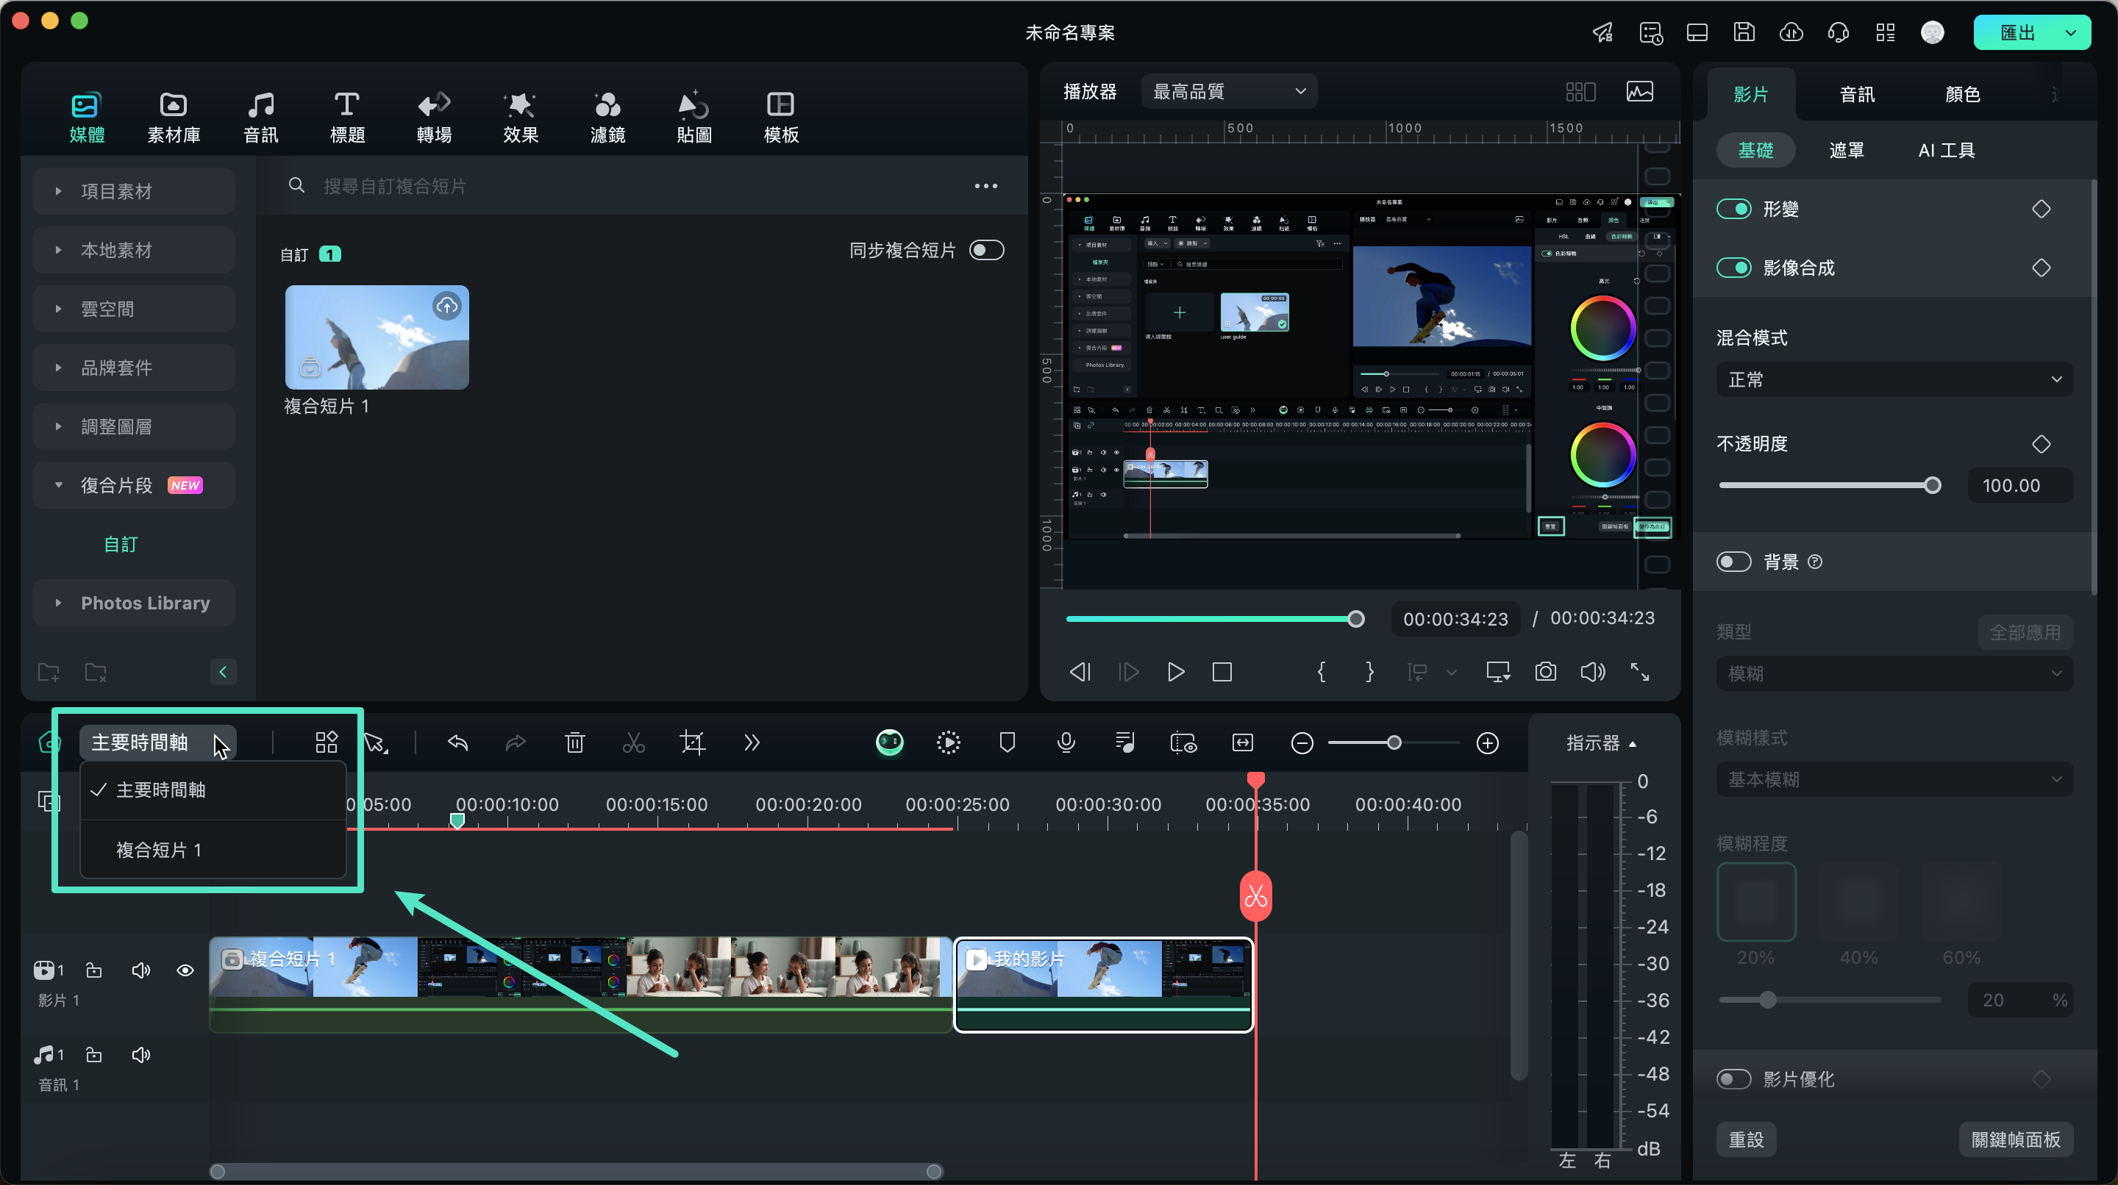2118x1185 pixels.
Task: Switch to the 遮罩 mask sub-tab
Action: tap(1847, 151)
